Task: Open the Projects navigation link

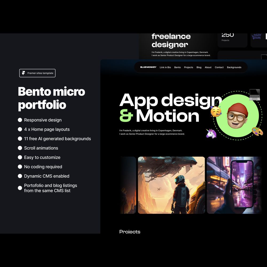Action: point(189,67)
